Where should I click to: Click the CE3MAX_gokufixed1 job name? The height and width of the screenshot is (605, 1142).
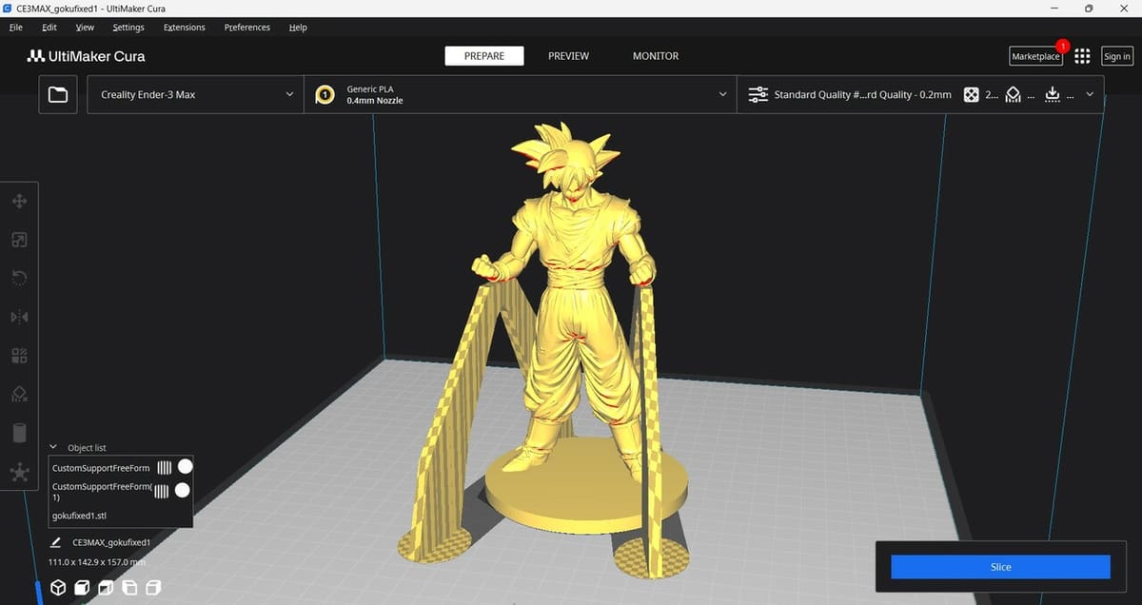(x=111, y=542)
